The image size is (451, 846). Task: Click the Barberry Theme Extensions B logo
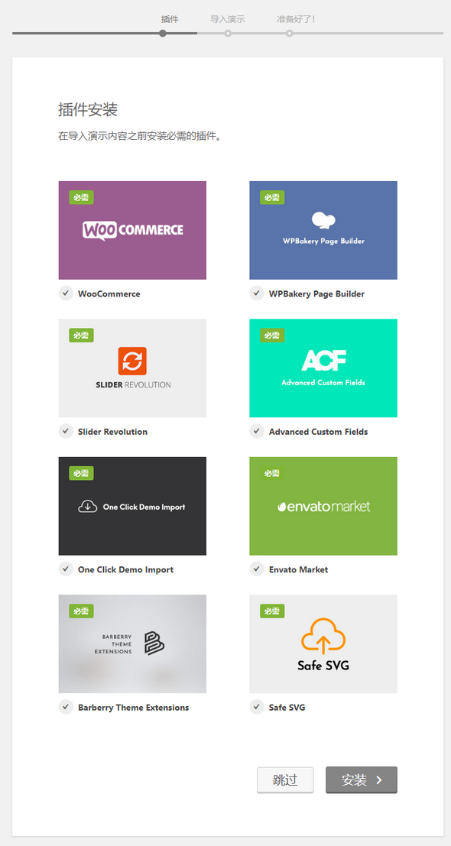(154, 643)
